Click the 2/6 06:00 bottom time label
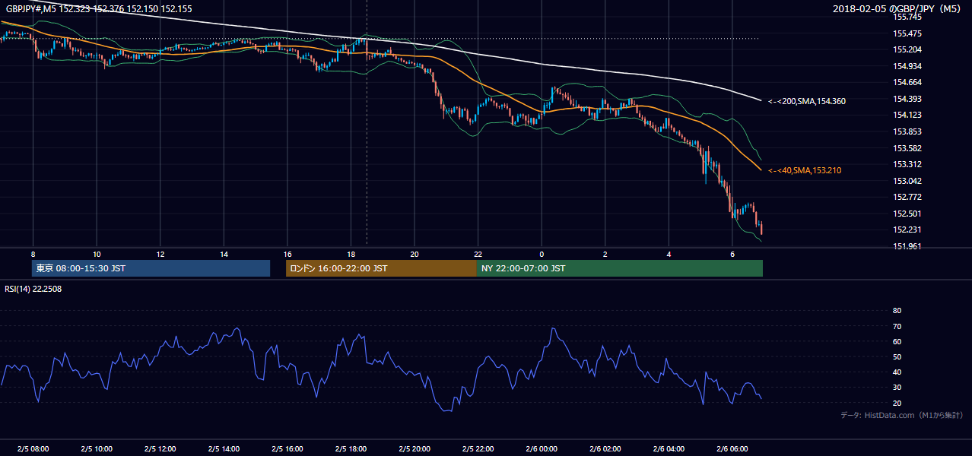 click(732, 449)
